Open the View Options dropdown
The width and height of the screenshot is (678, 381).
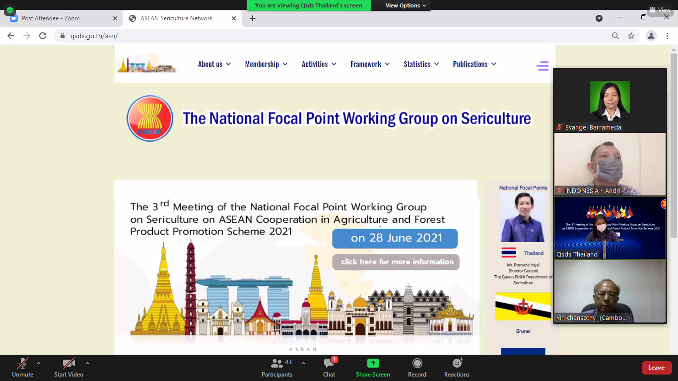406,5
